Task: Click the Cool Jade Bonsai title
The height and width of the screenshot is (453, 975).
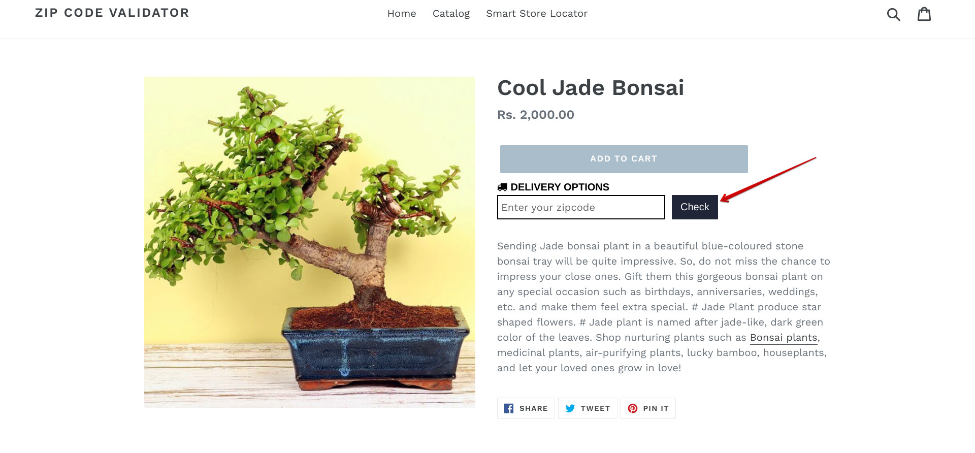Action: click(x=591, y=88)
